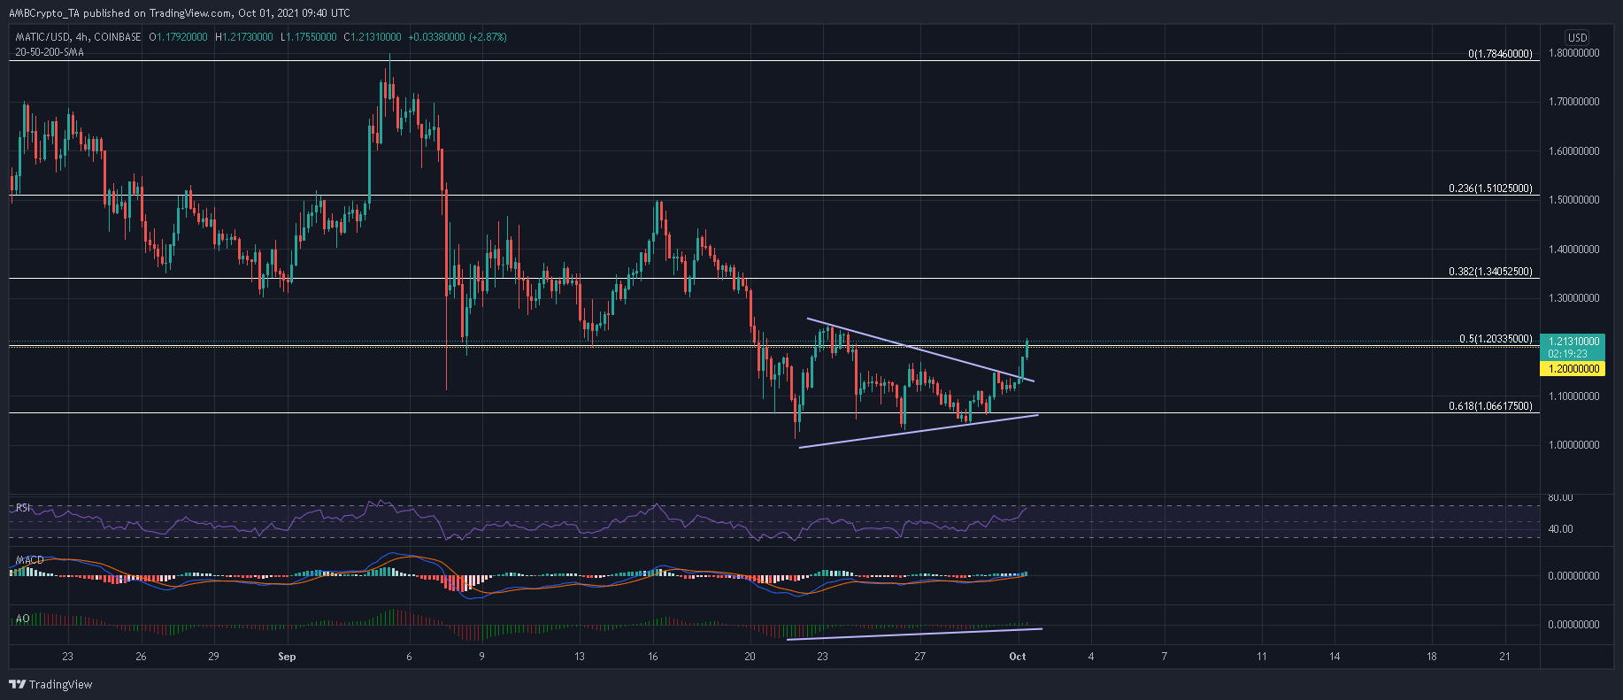Click the 18 date label on time axis
The width and height of the screenshot is (1623, 700).
point(1432,657)
